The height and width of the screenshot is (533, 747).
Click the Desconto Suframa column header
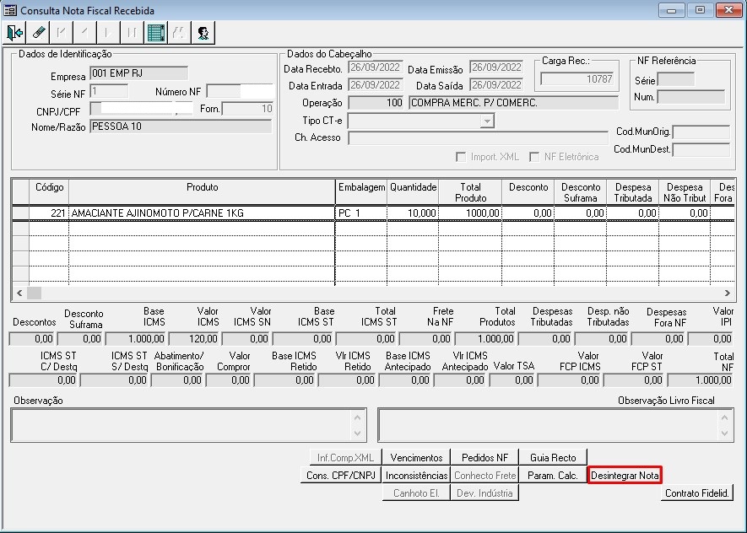pyautogui.click(x=580, y=192)
